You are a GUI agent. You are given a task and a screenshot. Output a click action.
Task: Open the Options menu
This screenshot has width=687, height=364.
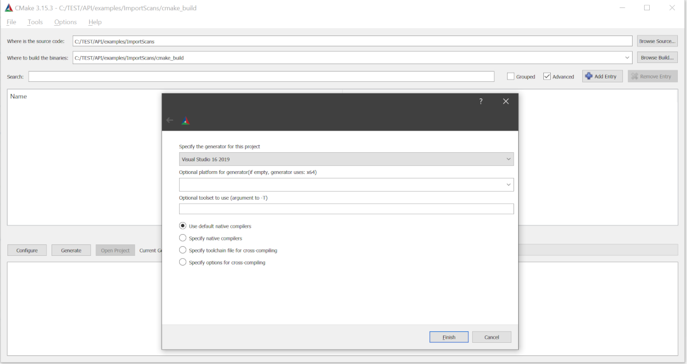tap(65, 22)
